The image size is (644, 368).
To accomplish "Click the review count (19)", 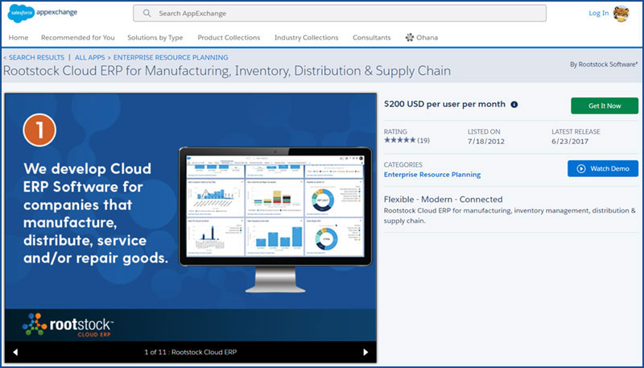I will pyautogui.click(x=423, y=140).
